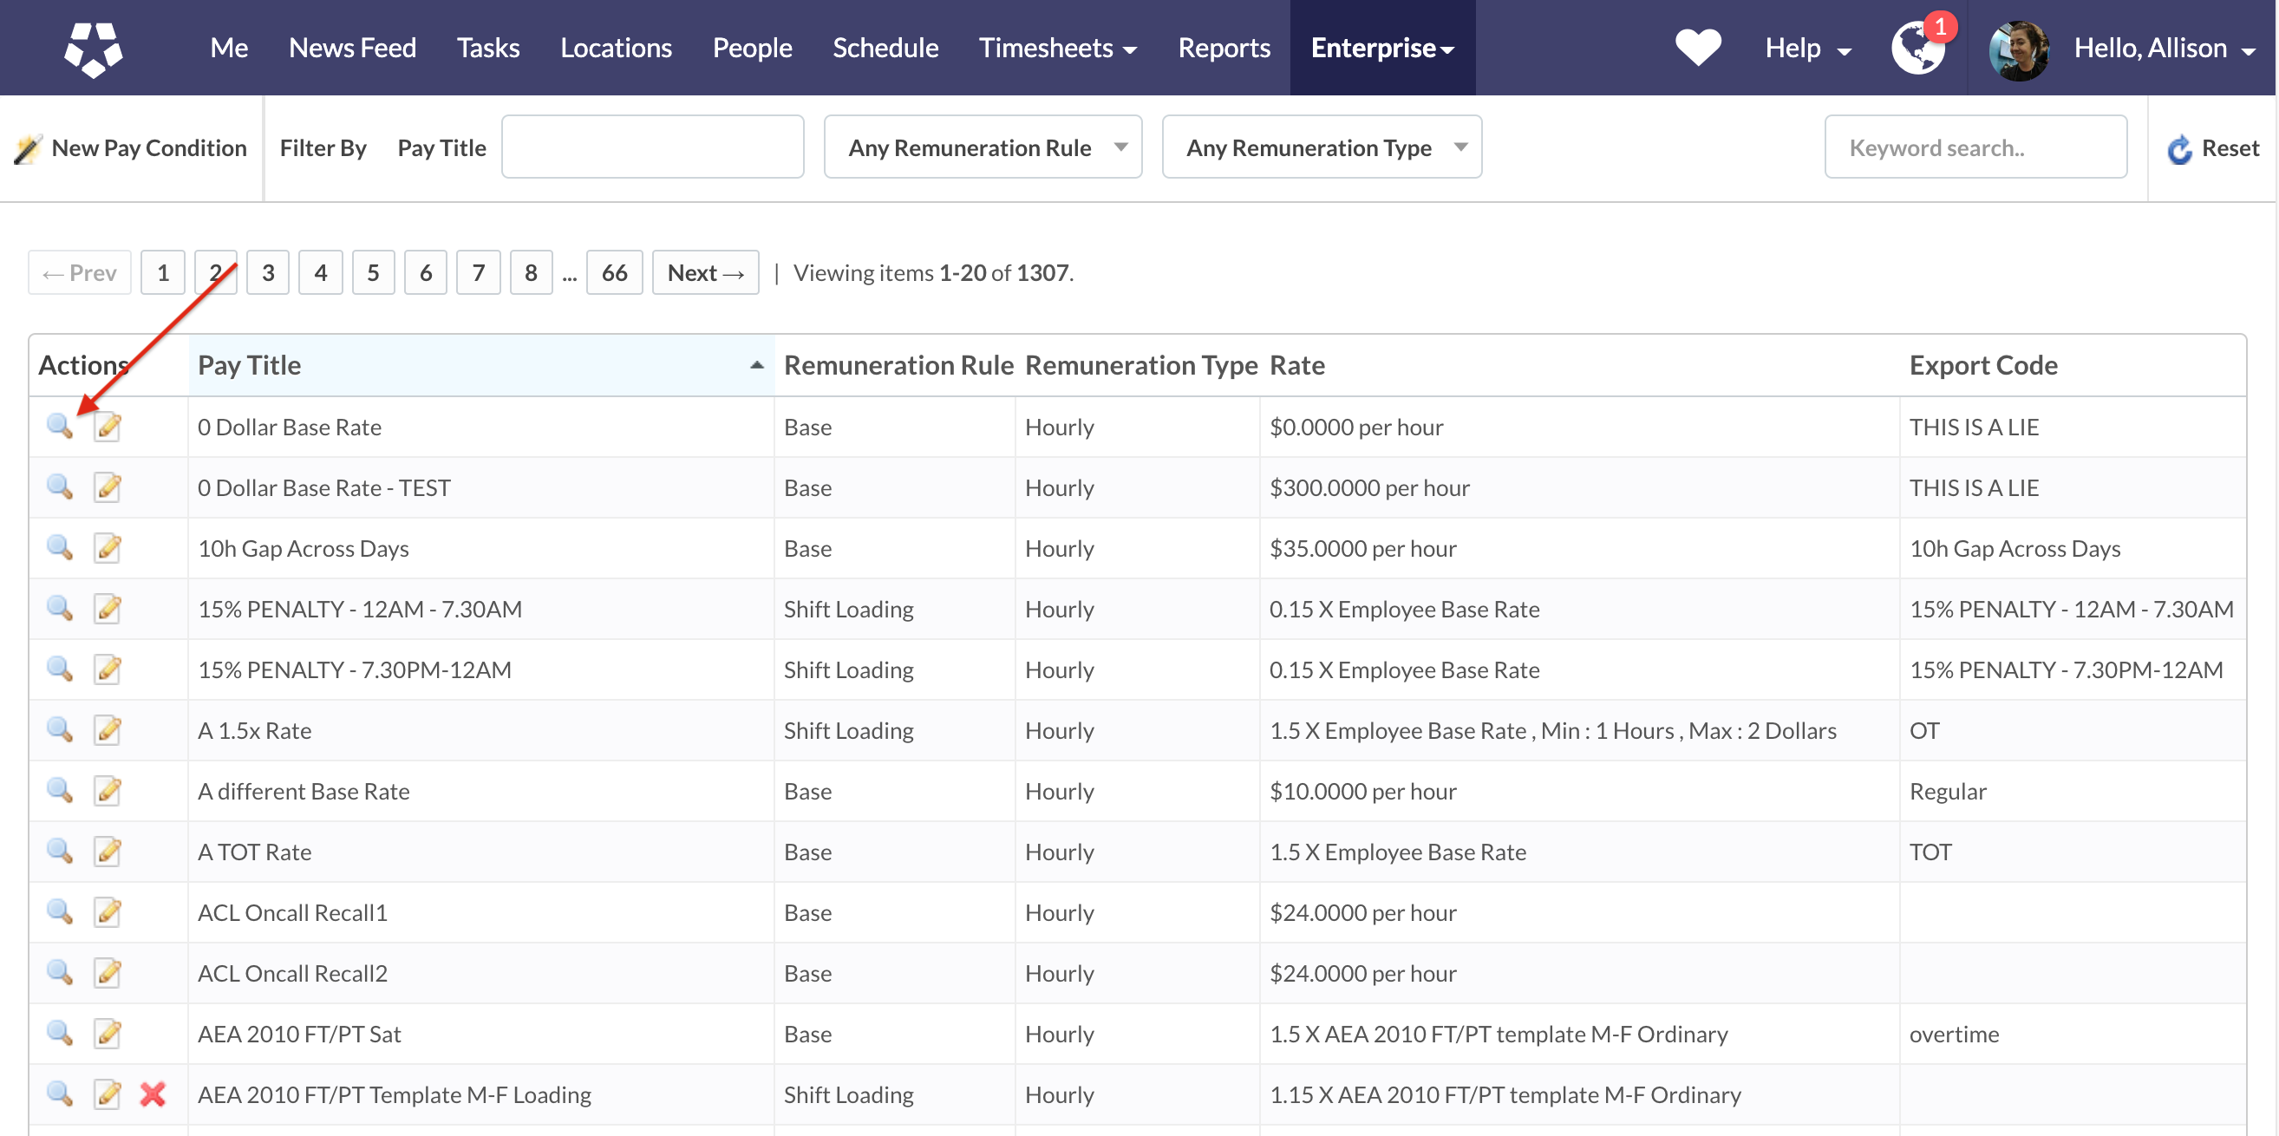
Task: Click the New Pay Condition button
Action: pyautogui.click(x=132, y=147)
